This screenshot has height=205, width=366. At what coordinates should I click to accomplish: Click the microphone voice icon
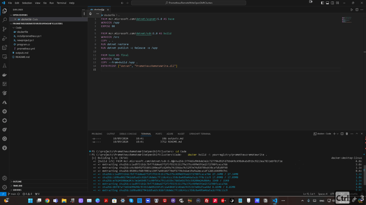point(90,14)
